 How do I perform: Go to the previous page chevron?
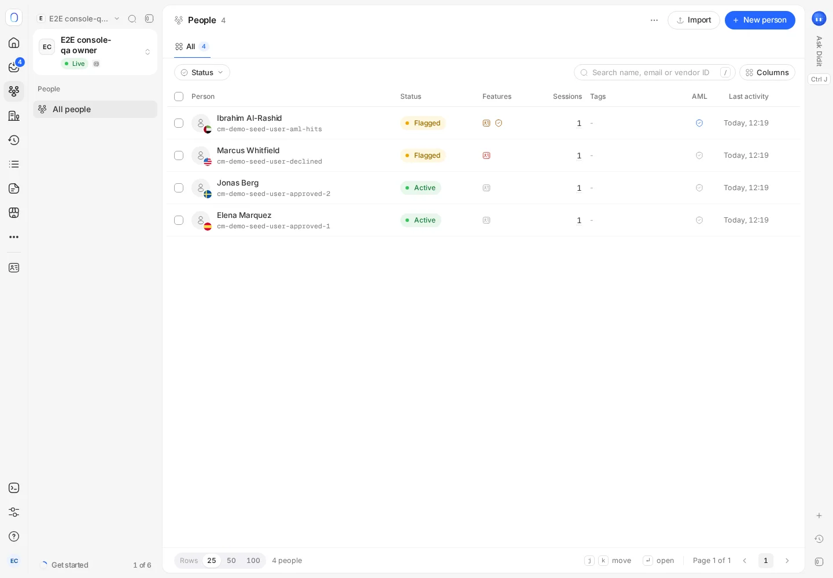click(x=744, y=561)
